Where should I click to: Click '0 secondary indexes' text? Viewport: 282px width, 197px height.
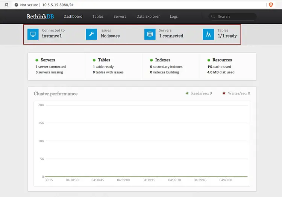pos(166,67)
